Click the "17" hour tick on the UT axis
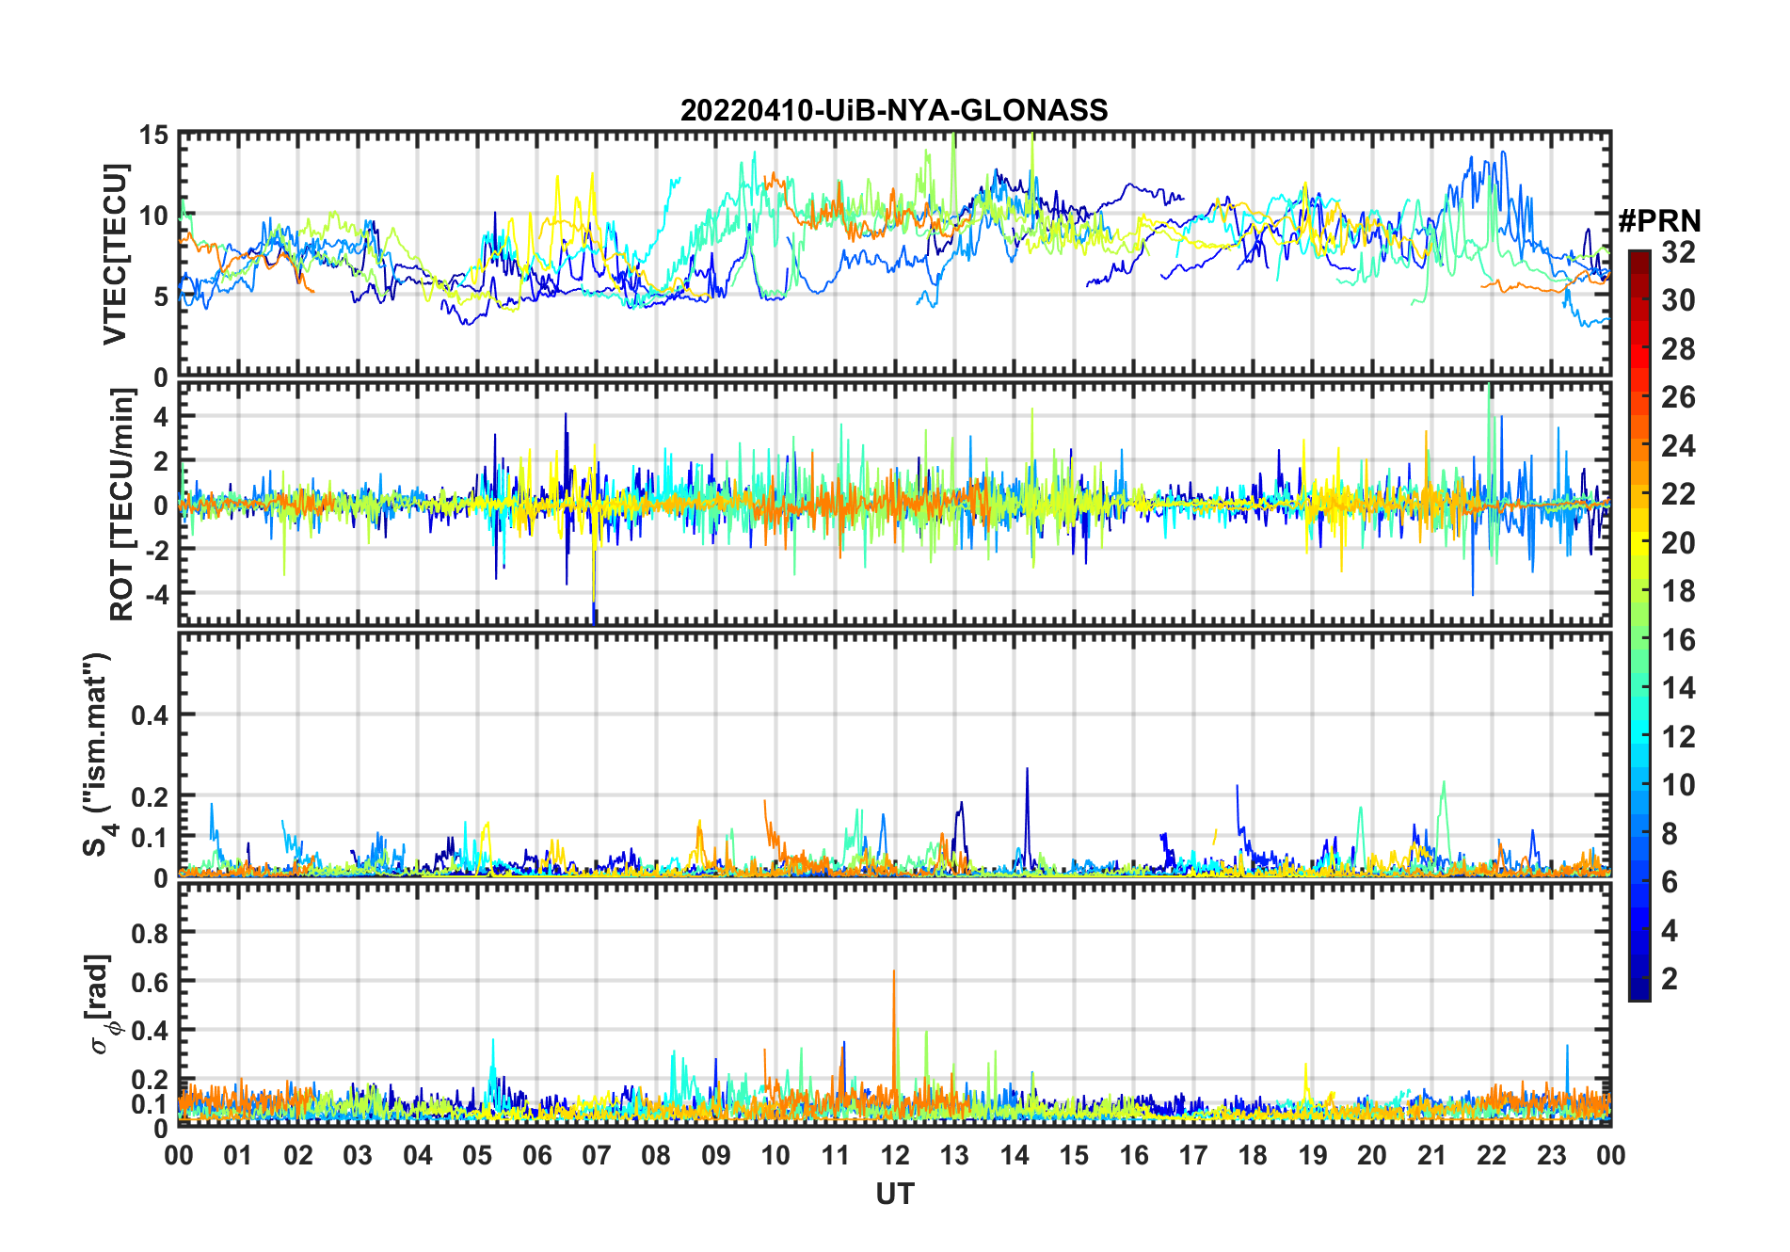The height and width of the screenshot is (1252, 1790). (1193, 1155)
